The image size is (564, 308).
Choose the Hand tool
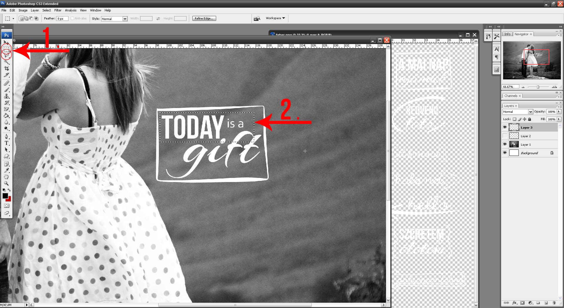coord(6,177)
